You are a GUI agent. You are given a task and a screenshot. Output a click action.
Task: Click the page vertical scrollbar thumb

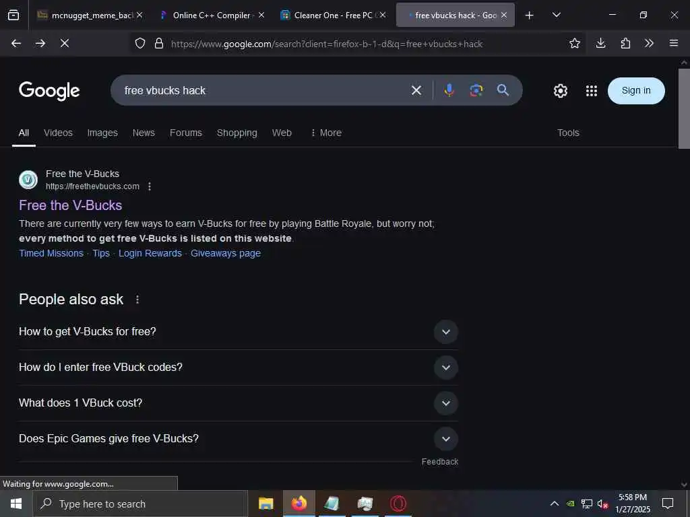(684, 108)
